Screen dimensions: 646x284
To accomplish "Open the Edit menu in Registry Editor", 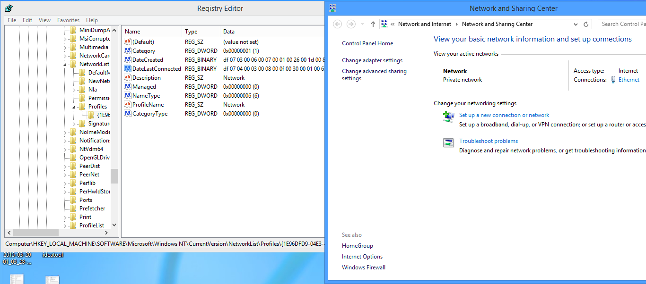I will (x=27, y=20).
